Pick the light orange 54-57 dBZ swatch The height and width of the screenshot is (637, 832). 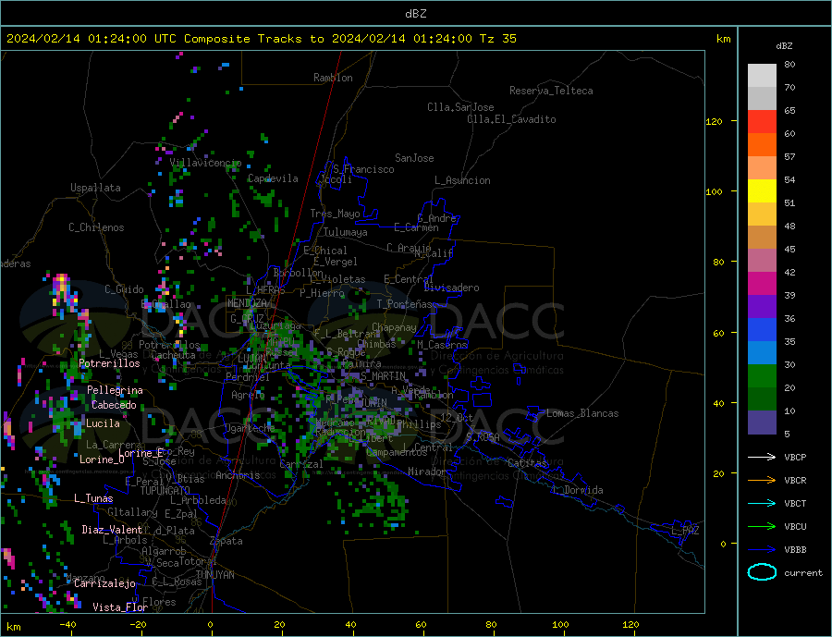[x=762, y=168]
